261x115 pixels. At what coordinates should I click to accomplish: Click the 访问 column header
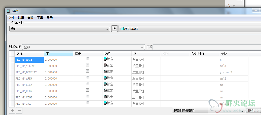(117, 54)
